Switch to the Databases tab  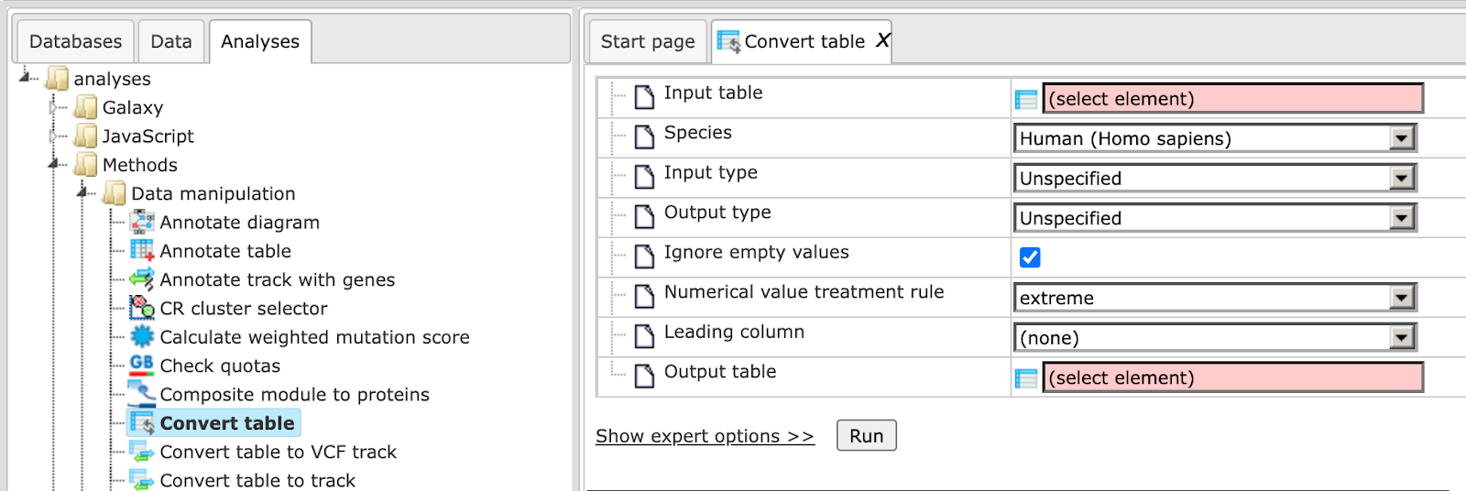point(75,41)
